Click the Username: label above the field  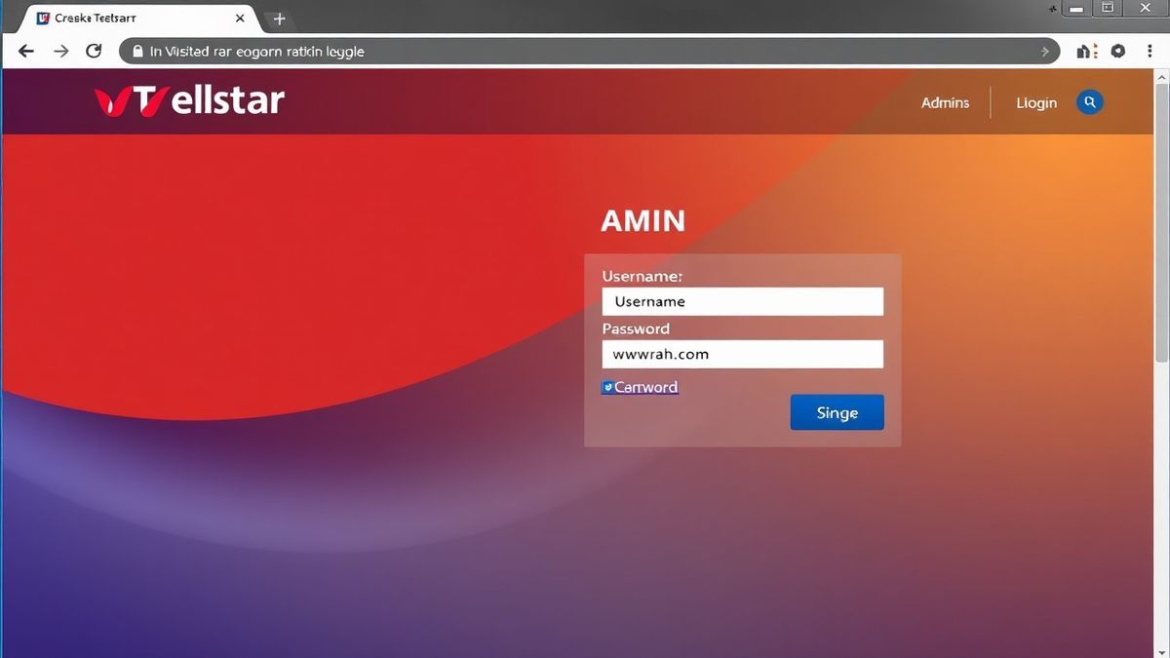point(643,277)
